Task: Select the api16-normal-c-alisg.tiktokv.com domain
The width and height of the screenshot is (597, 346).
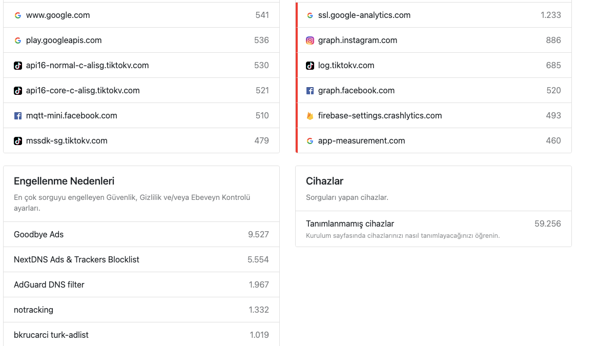Action: (87, 66)
